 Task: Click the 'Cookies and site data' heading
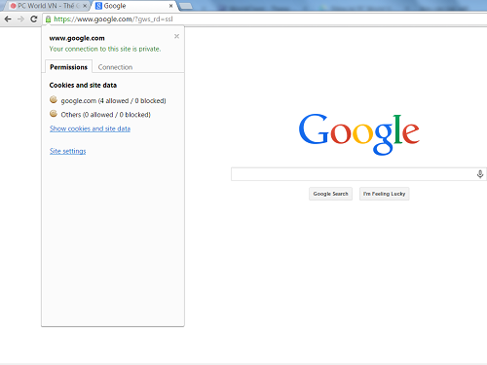[83, 86]
